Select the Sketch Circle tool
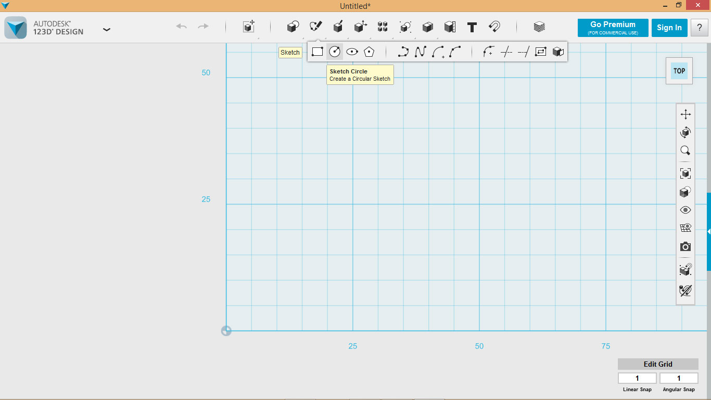 [335, 51]
